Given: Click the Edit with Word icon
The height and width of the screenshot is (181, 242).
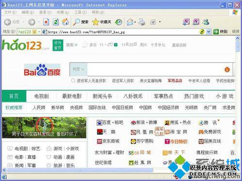Looking at the screenshot, I should pos(153,22).
